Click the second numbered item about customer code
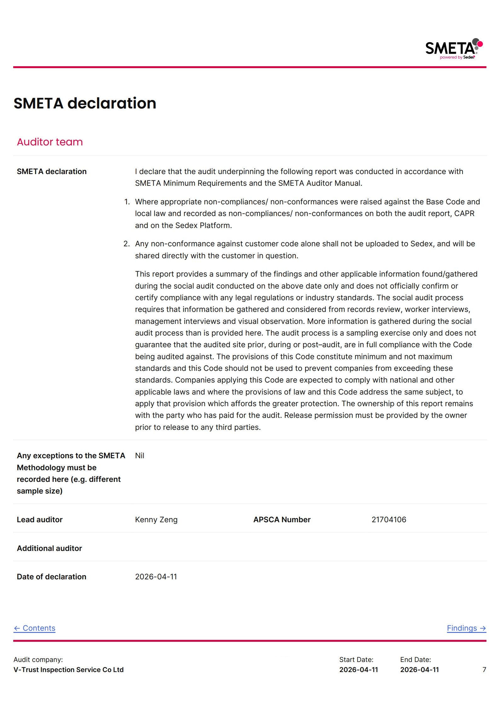 point(305,249)
